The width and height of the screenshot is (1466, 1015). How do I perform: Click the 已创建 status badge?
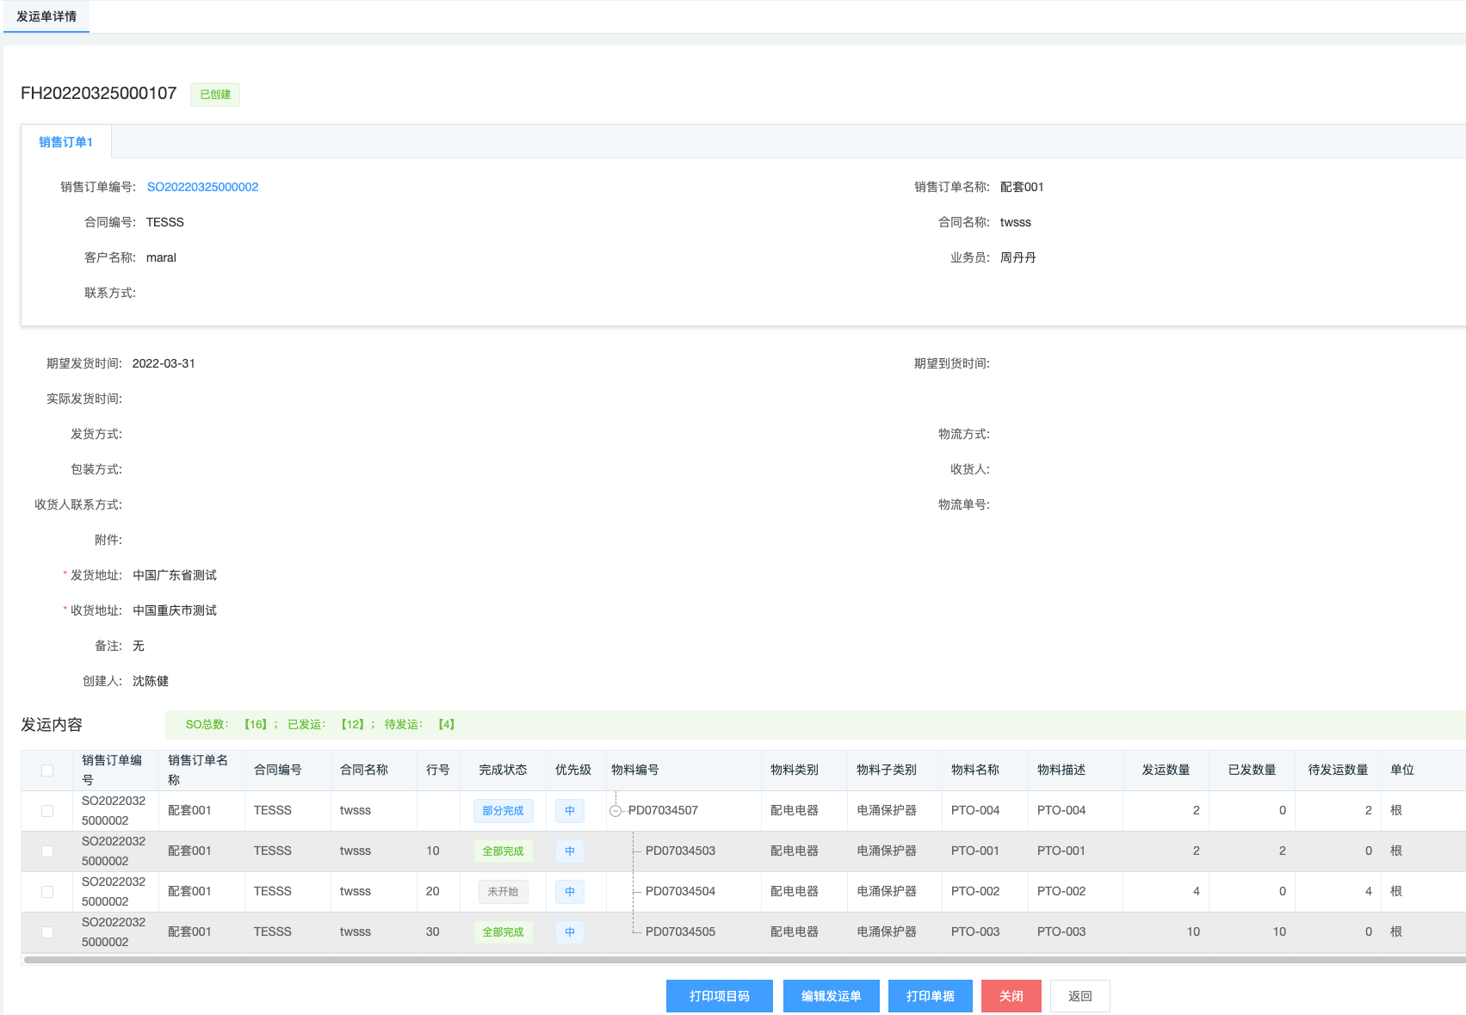tap(215, 95)
